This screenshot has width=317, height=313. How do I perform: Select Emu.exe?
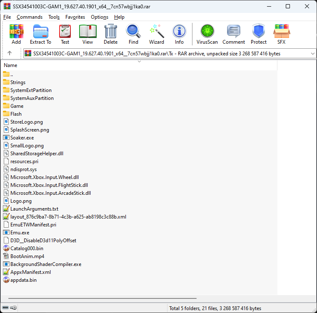coord(16,233)
